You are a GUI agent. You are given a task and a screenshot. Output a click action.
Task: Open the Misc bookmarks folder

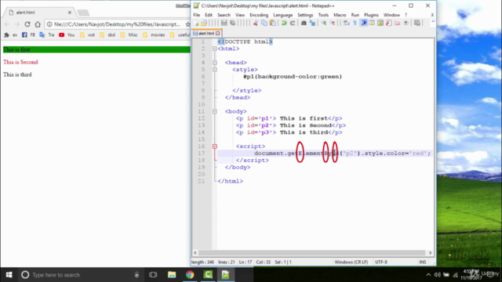(x=129, y=34)
